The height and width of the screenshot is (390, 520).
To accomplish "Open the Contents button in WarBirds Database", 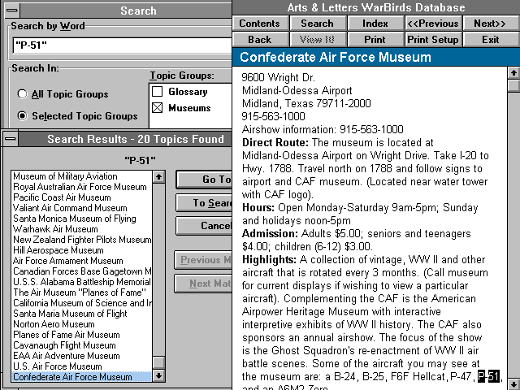I will click(260, 24).
